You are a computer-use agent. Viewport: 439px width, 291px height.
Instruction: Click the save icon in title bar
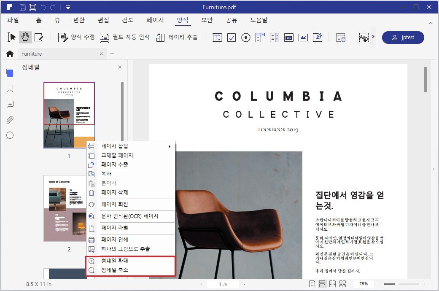tap(23, 7)
